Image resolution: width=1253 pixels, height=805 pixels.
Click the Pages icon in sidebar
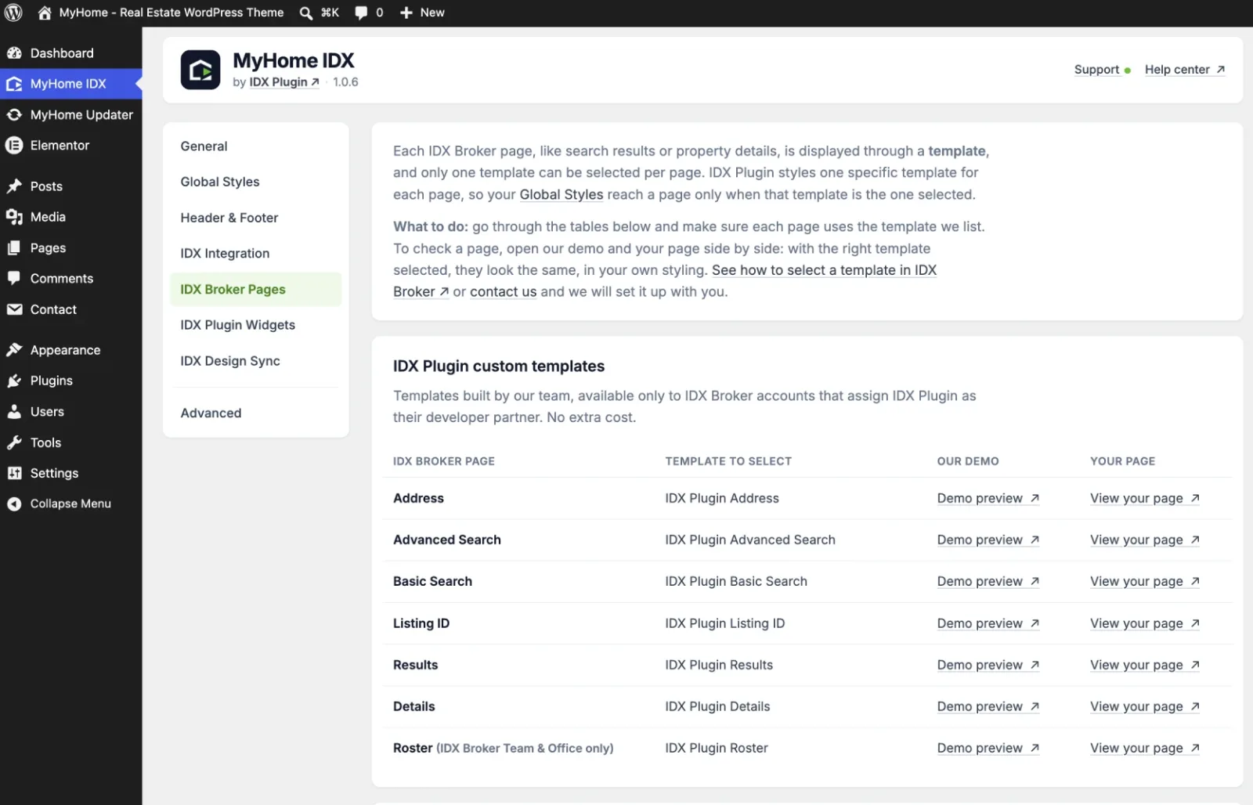(14, 247)
